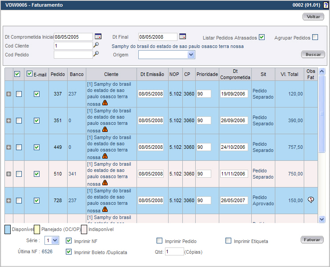Click warning icon on pedido 337 client
The width and height of the screenshot is (330, 267).
(105, 103)
